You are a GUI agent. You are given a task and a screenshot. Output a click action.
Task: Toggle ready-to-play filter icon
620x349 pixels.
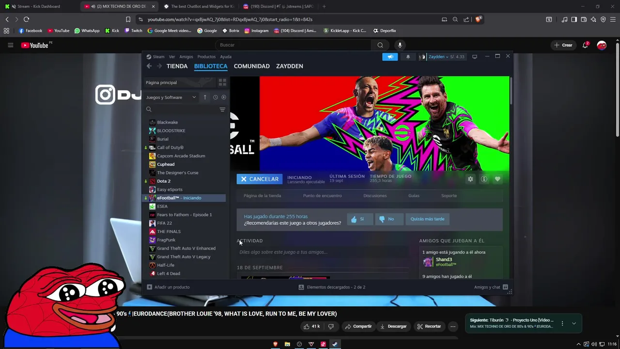tap(224, 97)
